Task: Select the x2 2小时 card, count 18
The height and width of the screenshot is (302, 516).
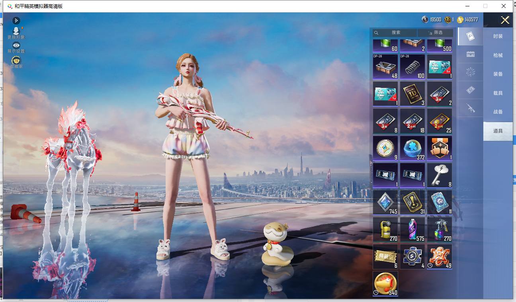Action: click(x=412, y=121)
